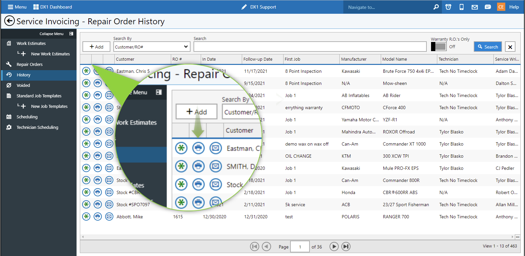Collapse the sidebar menu

[56, 34]
